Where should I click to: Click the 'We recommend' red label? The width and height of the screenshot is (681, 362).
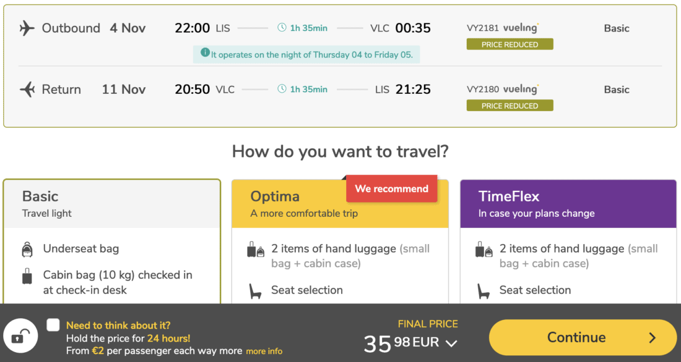(x=391, y=189)
